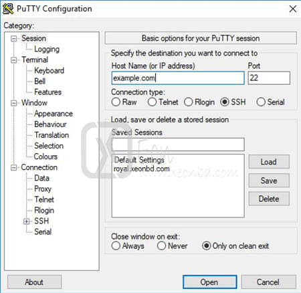Click the About button
301x293 pixels.
(34, 282)
